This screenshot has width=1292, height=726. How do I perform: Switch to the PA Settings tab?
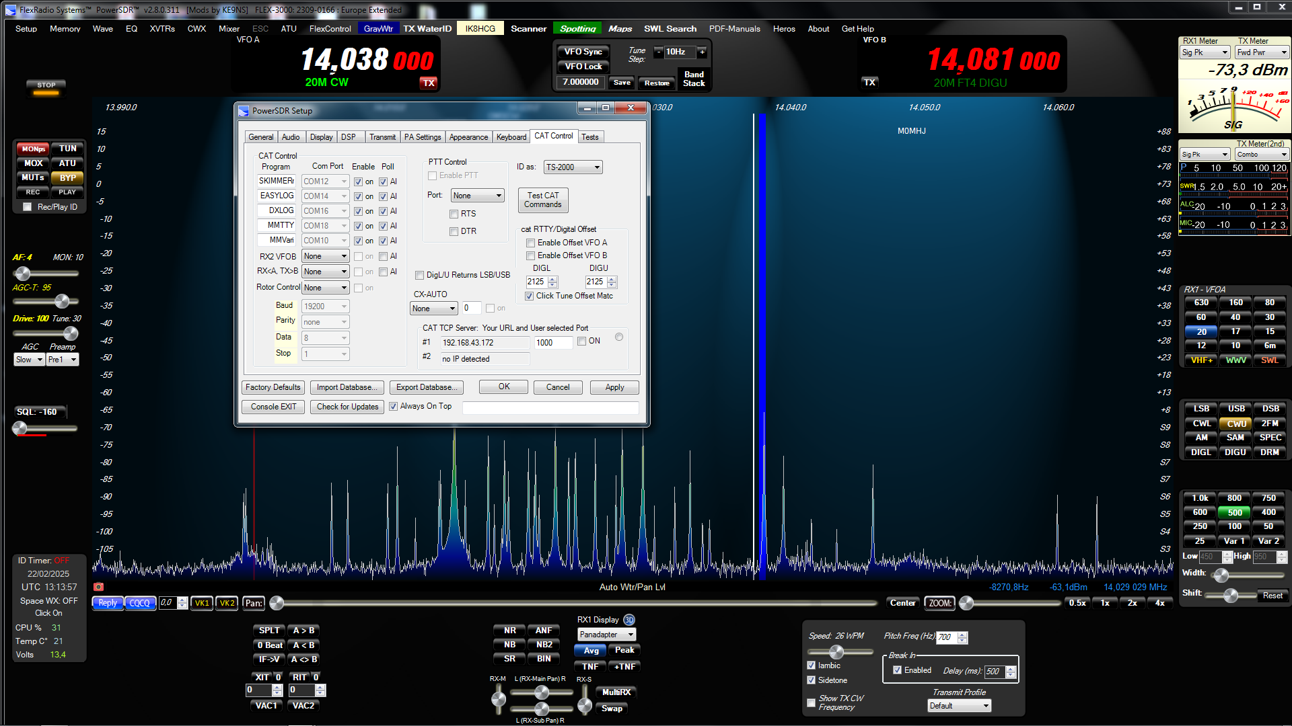point(423,137)
